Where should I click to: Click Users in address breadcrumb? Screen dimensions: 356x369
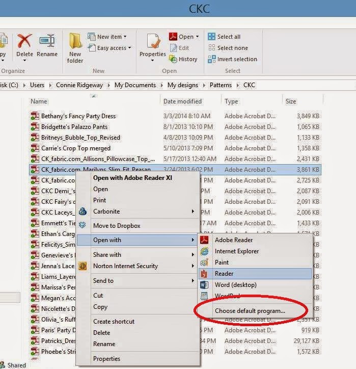click(x=37, y=85)
